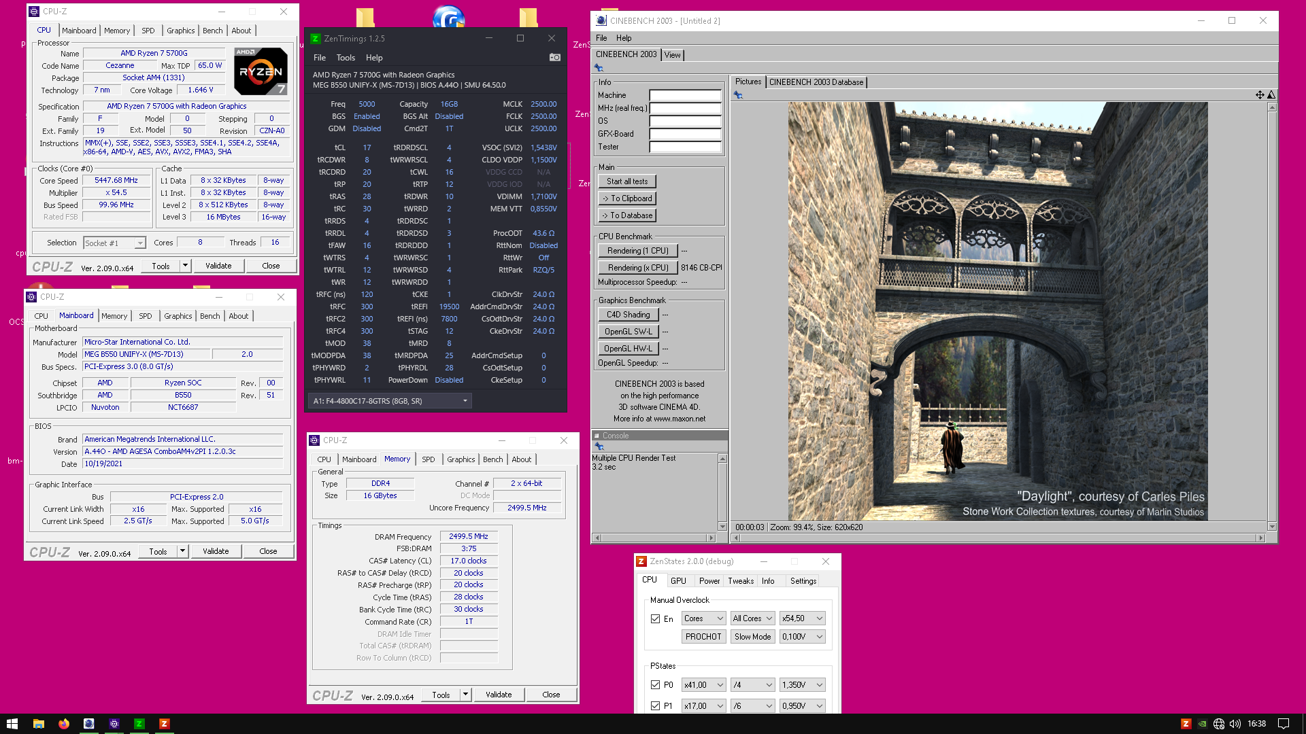Click the pin icon in the Console panel
Screen dimensions: 1306x734
pos(599,447)
